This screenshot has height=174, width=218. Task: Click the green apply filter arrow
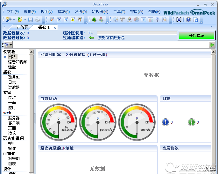pyautogui.click(x=212, y=45)
